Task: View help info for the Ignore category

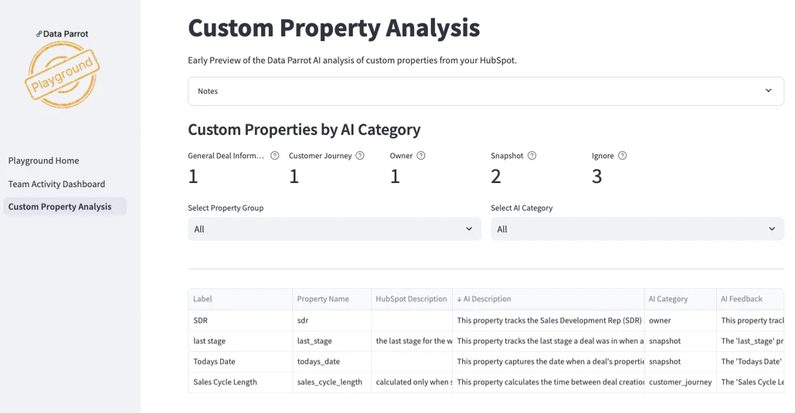Action: (622, 155)
